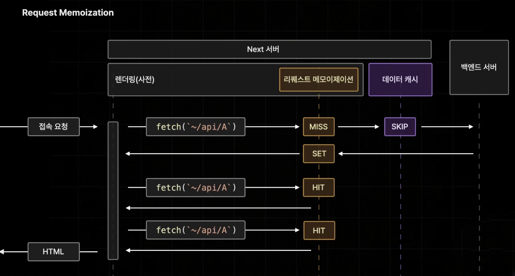515x276 pixels.
Task: Click the tall rendering activation bar
Action: [113, 191]
